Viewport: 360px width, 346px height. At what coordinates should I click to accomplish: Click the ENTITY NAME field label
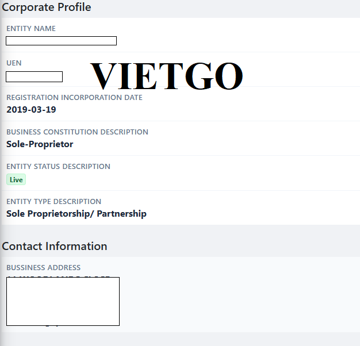(x=31, y=29)
